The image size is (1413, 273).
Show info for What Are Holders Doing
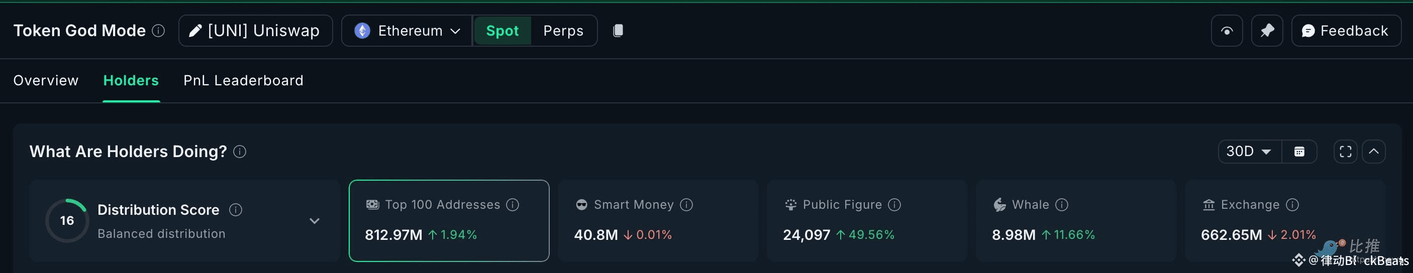coord(240,152)
